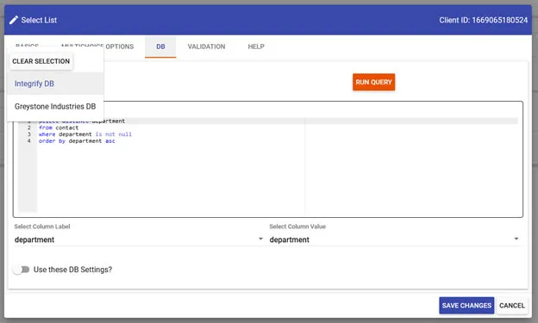Switch to the DB tab
538x323 pixels.
[x=160, y=47]
